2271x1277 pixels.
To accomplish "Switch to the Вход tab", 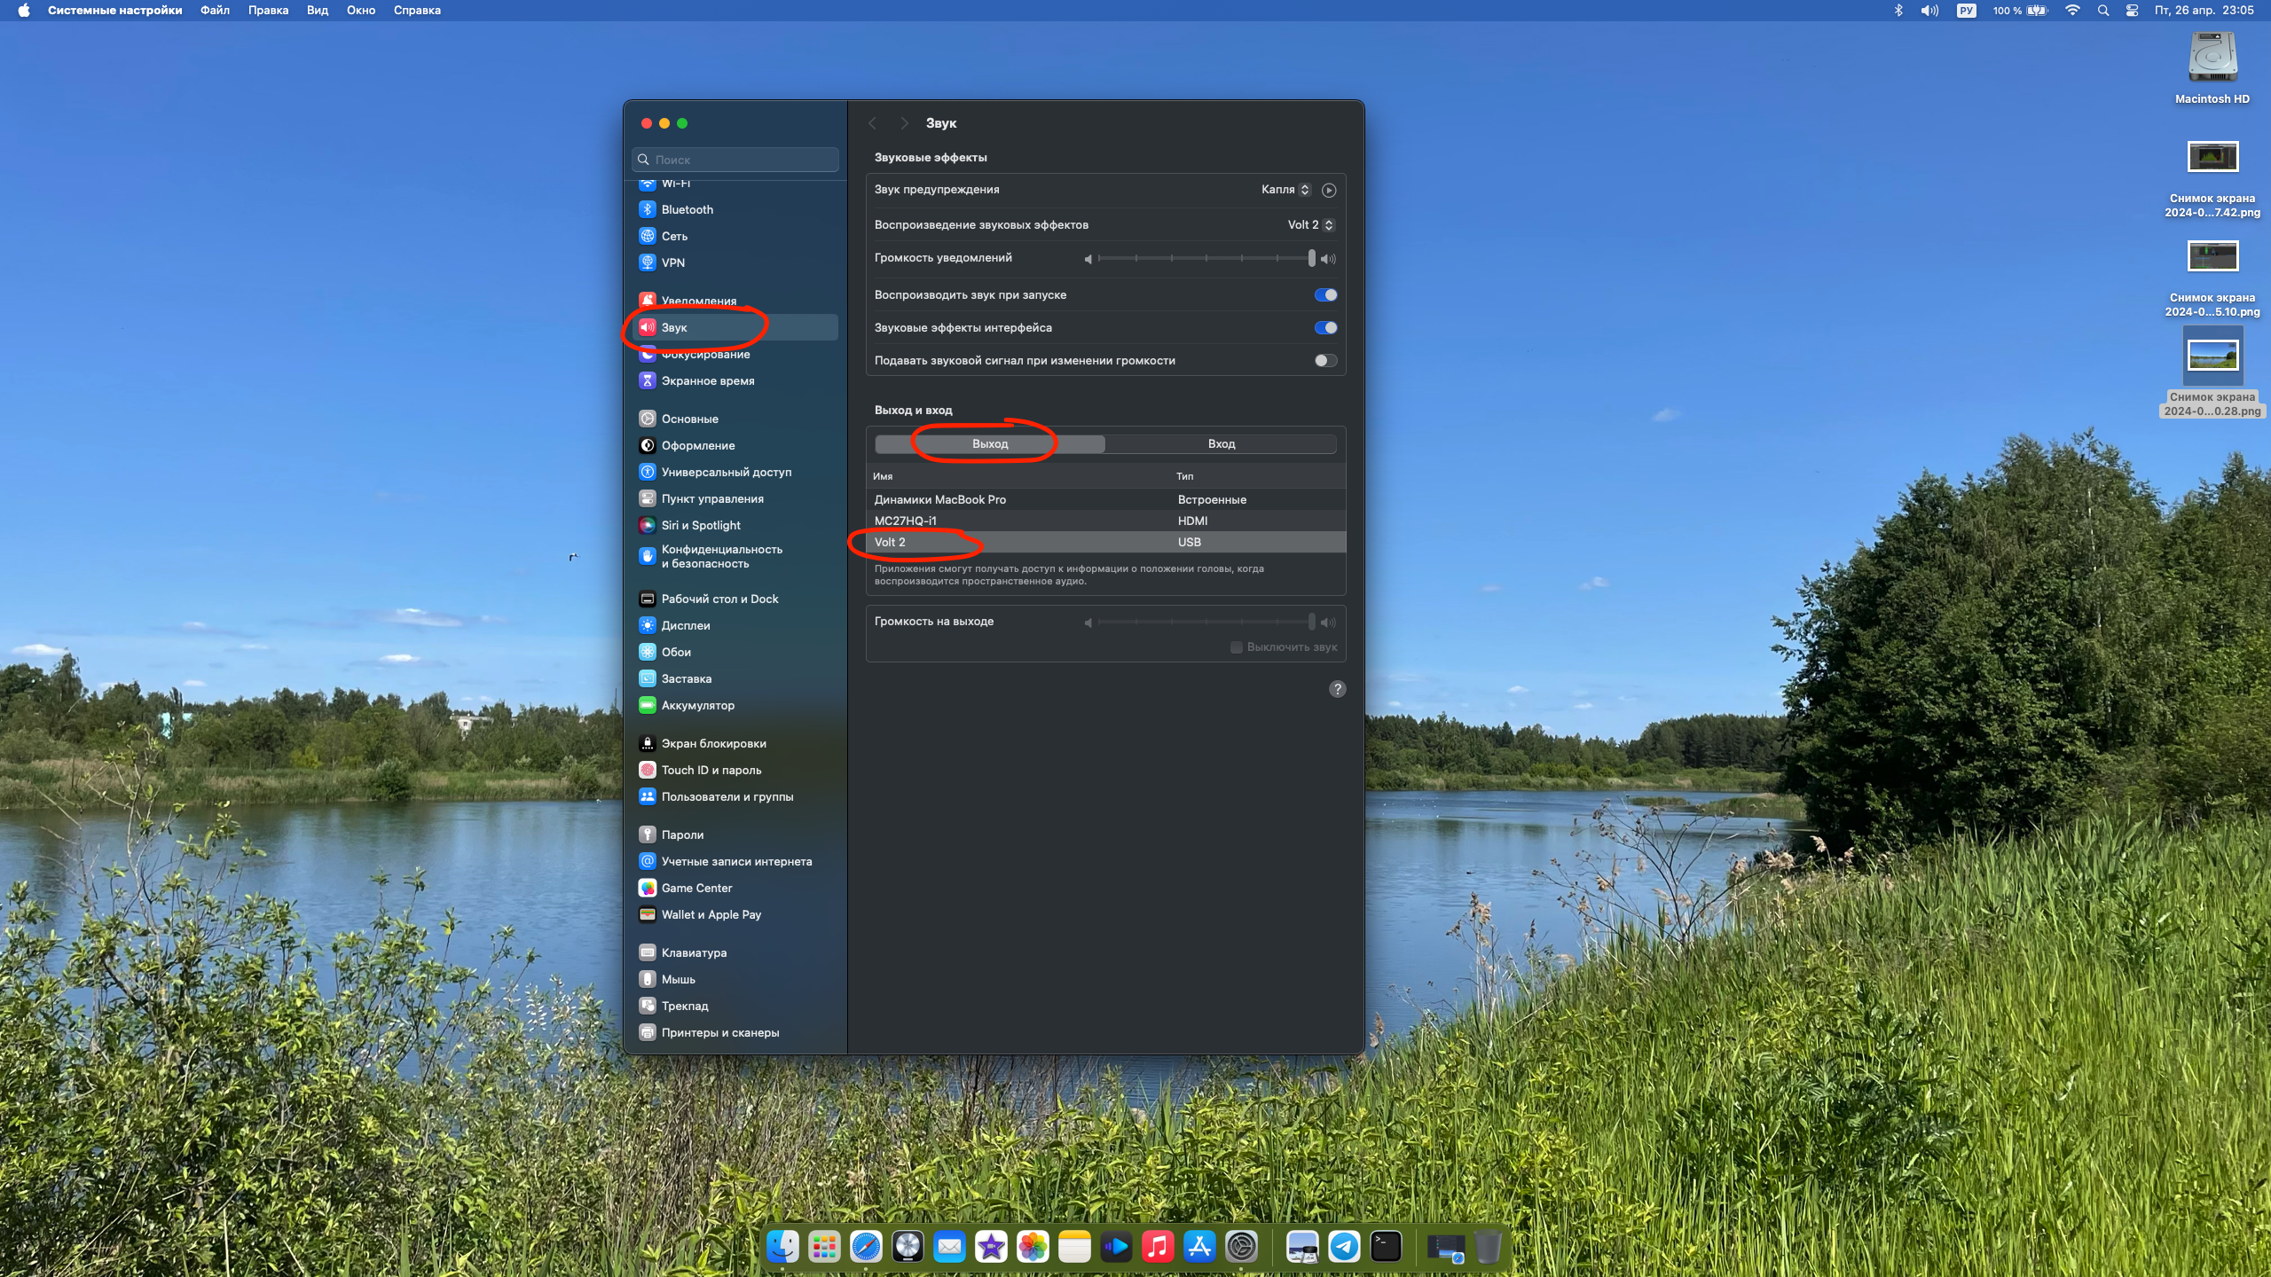I will (x=1221, y=443).
